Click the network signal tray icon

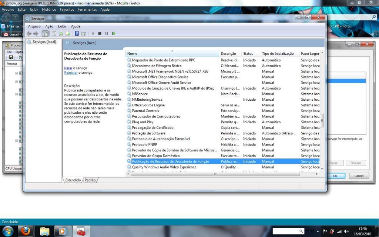(x=339, y=231)
